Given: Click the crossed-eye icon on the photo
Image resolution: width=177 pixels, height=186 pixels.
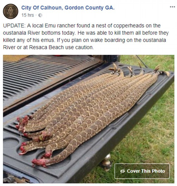Looking at the screenshot, I should click(x=122, y=171).
